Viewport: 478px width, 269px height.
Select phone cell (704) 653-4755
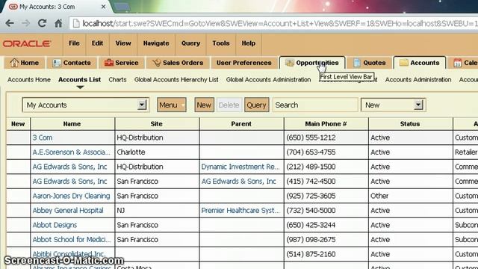[326, 152]
